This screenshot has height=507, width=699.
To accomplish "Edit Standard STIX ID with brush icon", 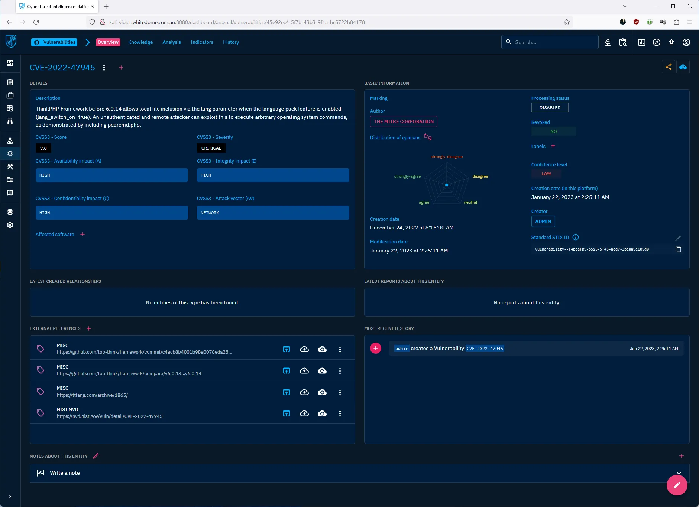I will click(678, 238).
